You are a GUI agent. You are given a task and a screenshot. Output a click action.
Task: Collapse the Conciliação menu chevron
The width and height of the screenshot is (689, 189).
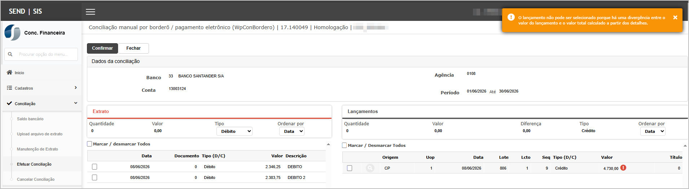[76, 103]
